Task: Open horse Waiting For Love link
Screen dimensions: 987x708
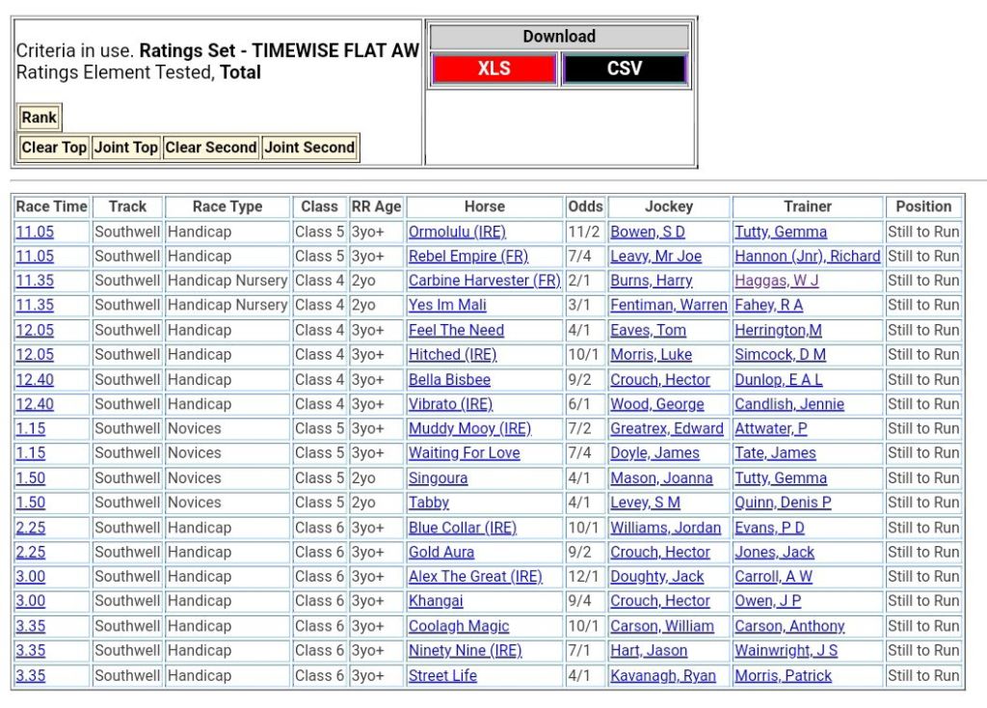Action: (464, 452)
